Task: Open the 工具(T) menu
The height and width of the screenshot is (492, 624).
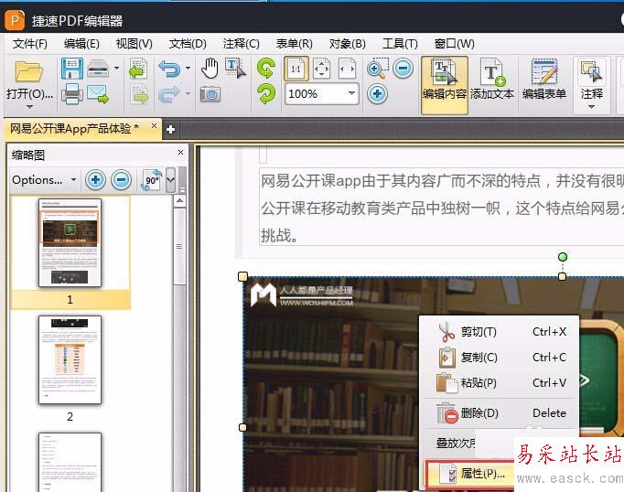Action: point(400,43)
